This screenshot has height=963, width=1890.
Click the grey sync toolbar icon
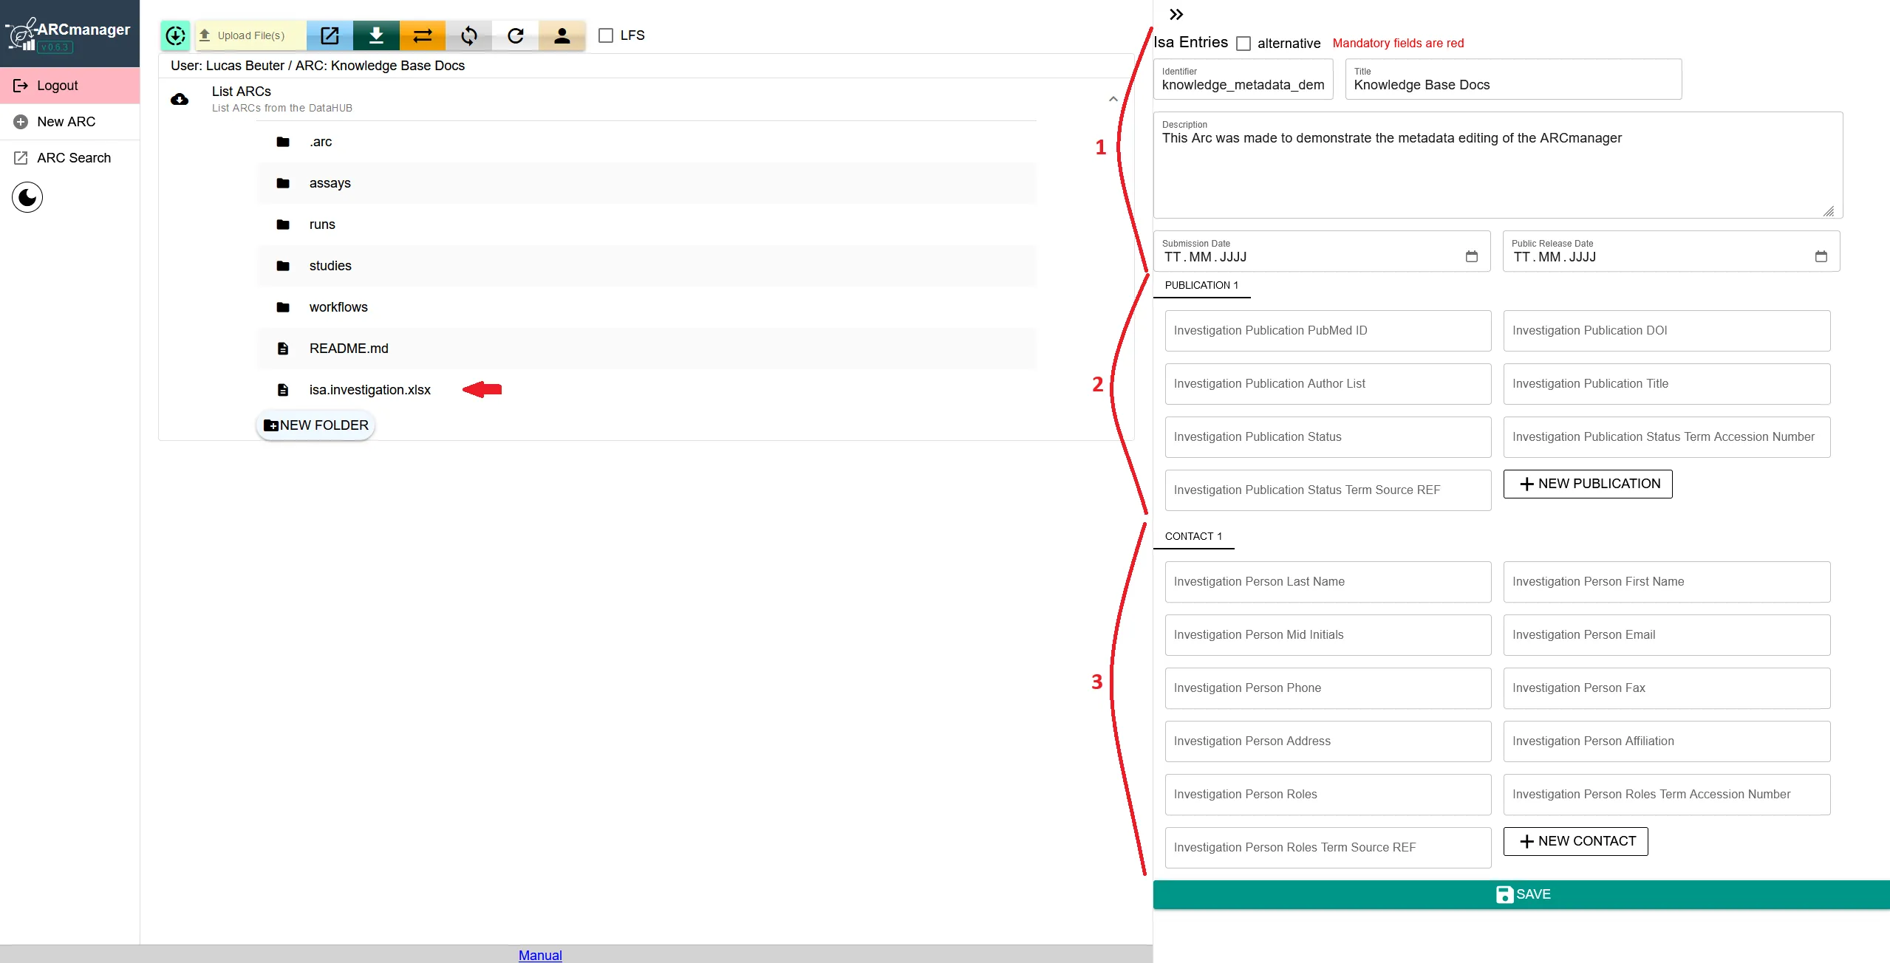pos(469,35)
